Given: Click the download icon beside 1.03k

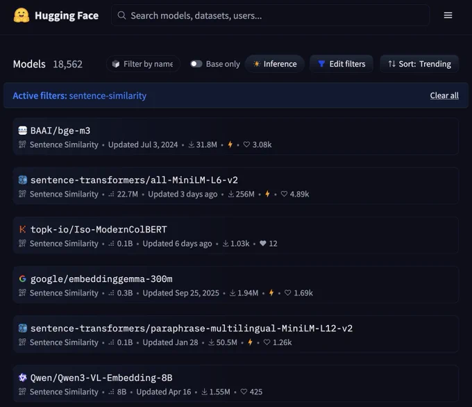Looking at the screenshot, I should (x=226, y=243).
